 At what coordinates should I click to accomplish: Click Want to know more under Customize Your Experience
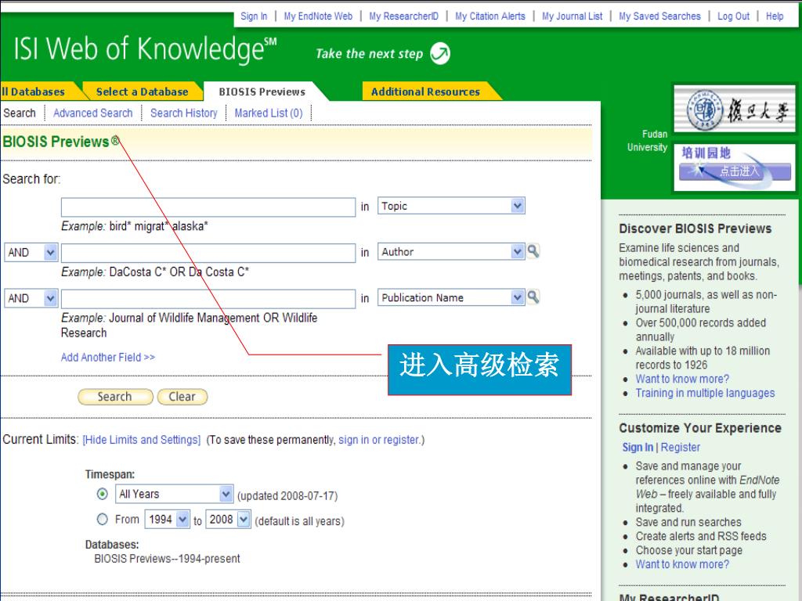click(682, 564)
